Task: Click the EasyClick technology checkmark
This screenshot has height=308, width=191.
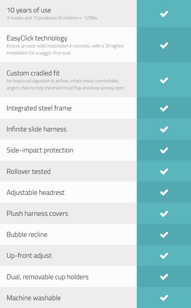Action: (x=164, y=45)
